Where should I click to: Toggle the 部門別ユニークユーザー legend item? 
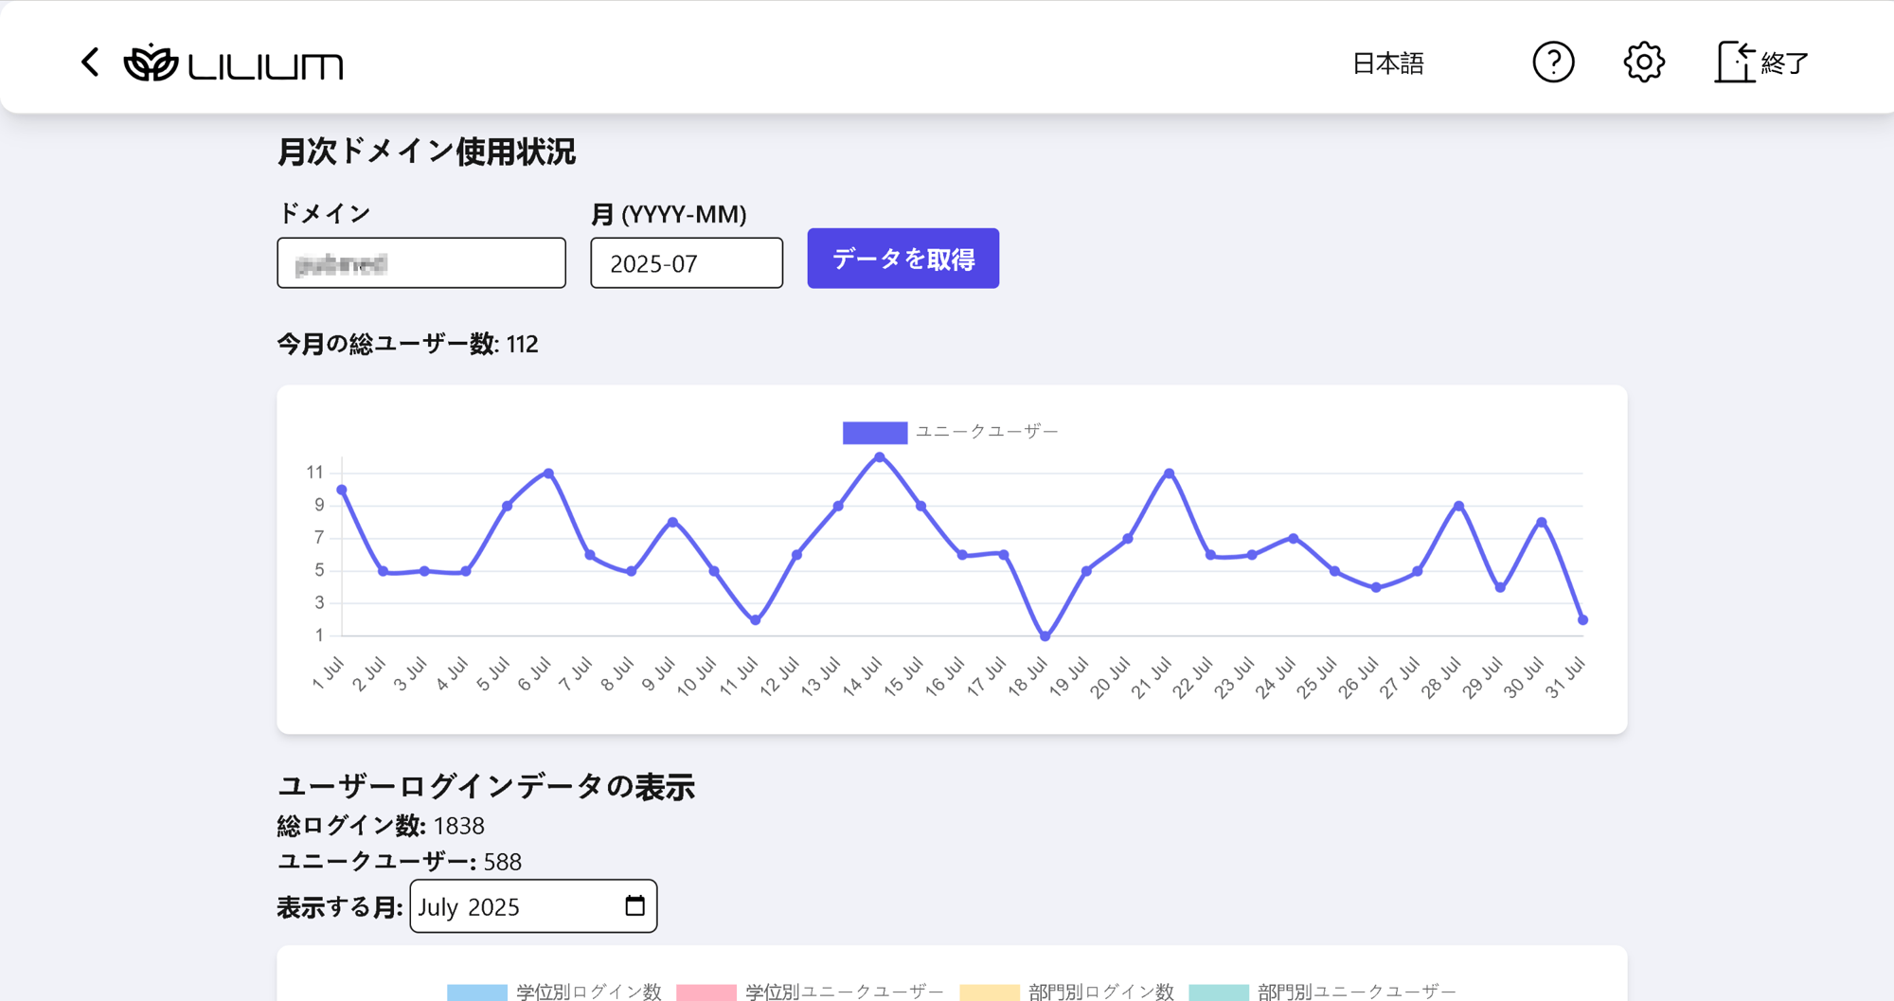pyautogui.click(x=1322, y=991)
